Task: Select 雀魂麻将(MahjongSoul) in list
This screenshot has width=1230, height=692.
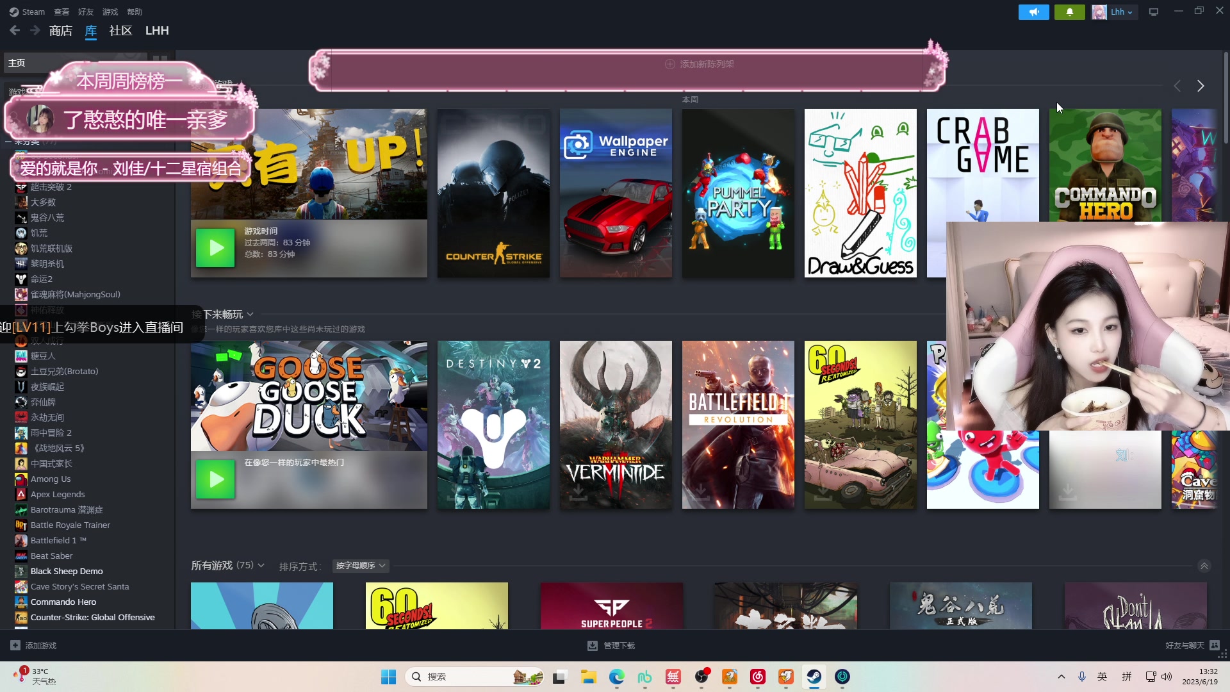Action: click(x=75, y=294)
